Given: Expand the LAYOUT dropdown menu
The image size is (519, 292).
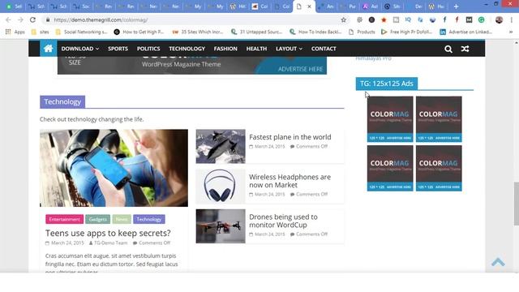Looking at the screenshot, I should [289, 49].
